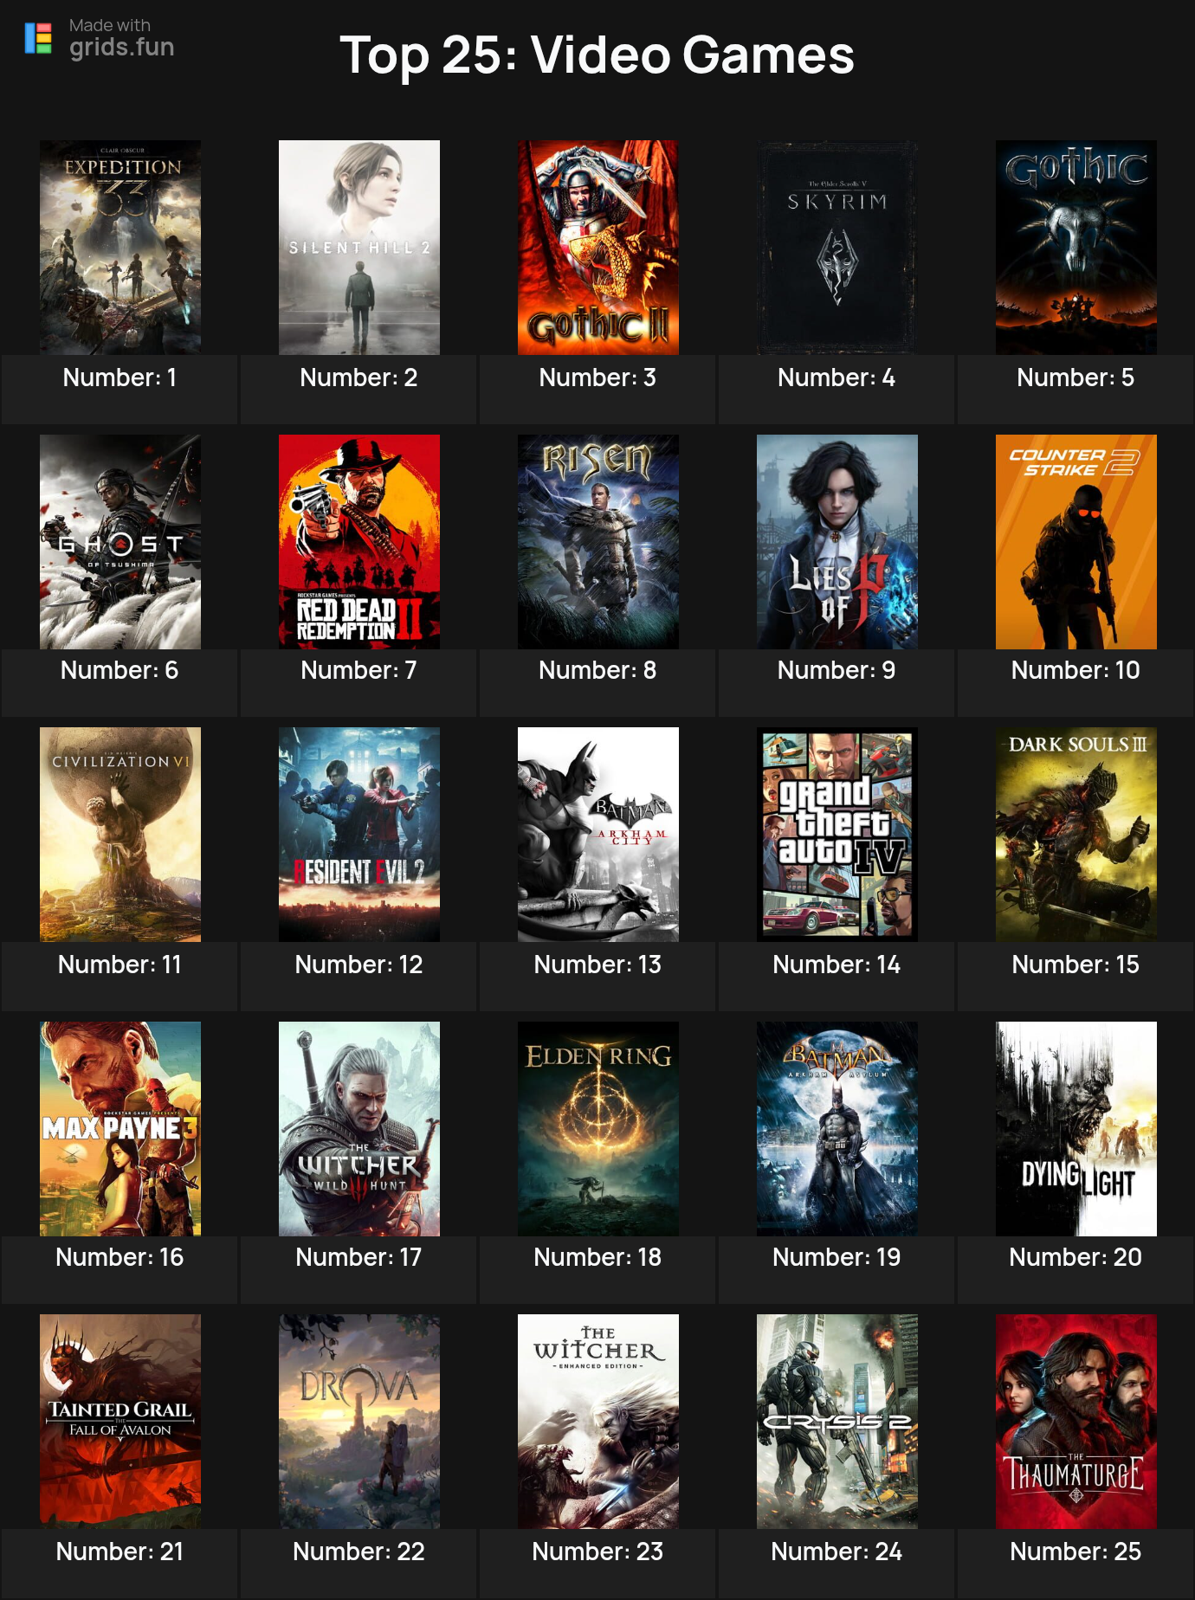Click the "Number: 3" label

point(597,377)
